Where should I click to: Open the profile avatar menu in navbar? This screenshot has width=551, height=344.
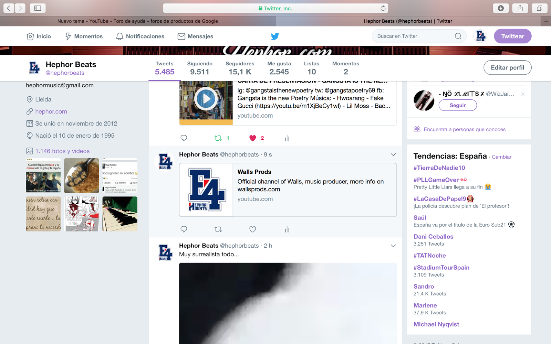click(x=481, y=36)
